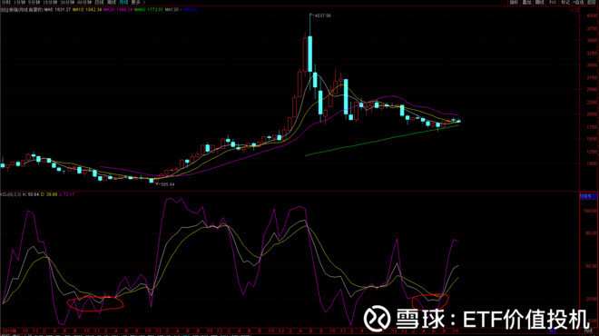The image size is (599, 336).
Task: Click the +自选 add-to-watchlist button
Action: click(x=579, y=3)
